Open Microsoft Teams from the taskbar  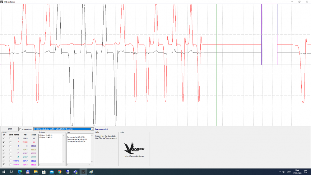75,172
